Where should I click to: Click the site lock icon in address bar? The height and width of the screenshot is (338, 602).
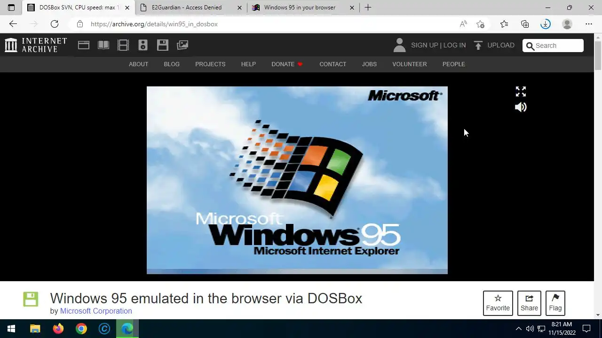[80, 24]
